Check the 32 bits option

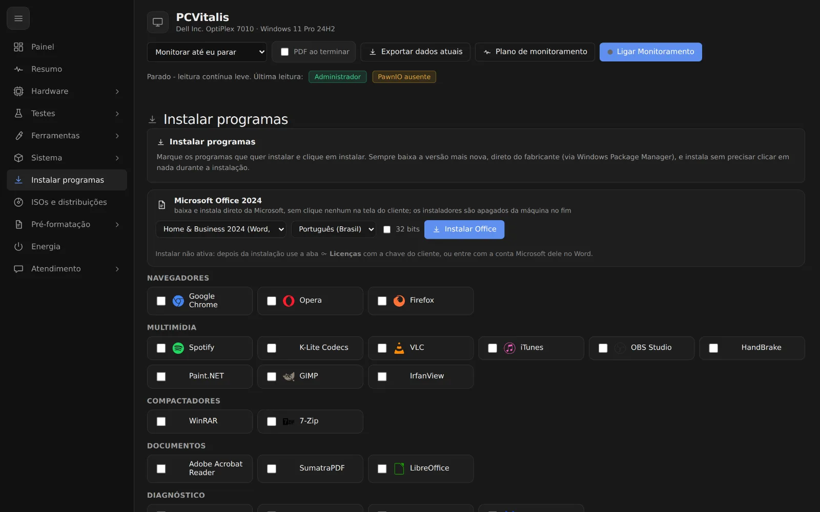point(387,229)
